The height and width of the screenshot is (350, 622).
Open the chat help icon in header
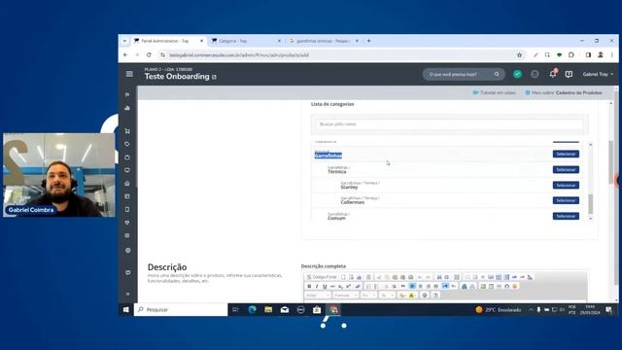tap(569, 74)
